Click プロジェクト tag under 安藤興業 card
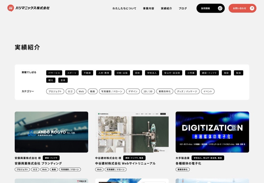This screenshot has width=264, height=183. tap(22, 169)
